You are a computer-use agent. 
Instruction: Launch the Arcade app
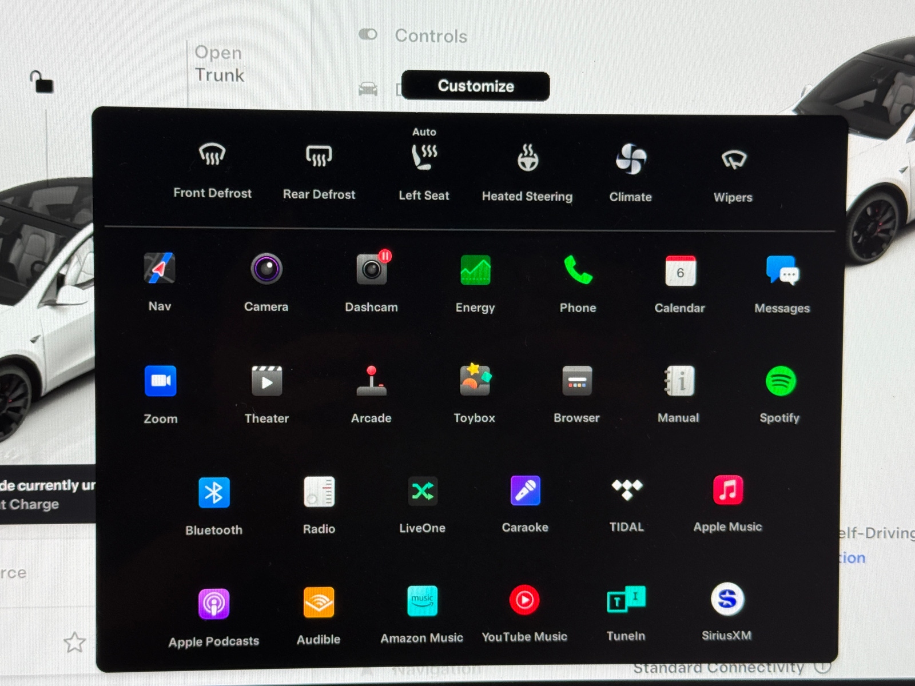371,394
